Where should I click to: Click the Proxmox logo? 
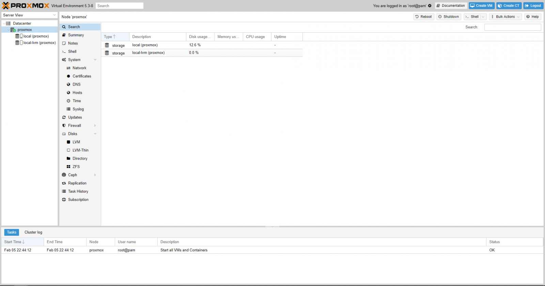26,5
